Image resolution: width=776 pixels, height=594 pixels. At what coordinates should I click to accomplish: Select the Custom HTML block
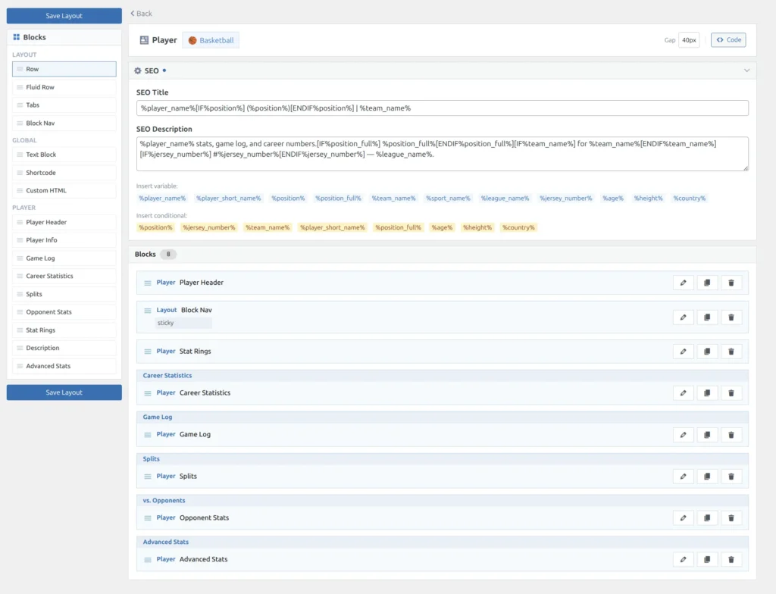[x=64, y=191]
